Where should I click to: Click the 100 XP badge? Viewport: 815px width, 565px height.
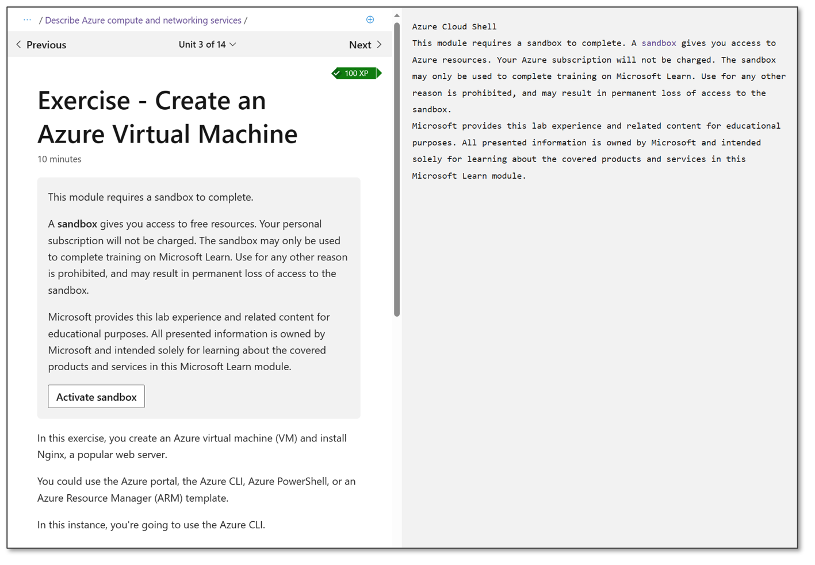pyautogui.click(x=357, y=73)
